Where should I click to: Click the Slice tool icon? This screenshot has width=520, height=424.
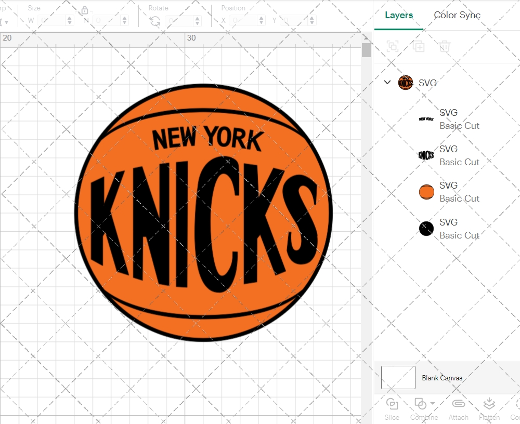click(392, 404)
